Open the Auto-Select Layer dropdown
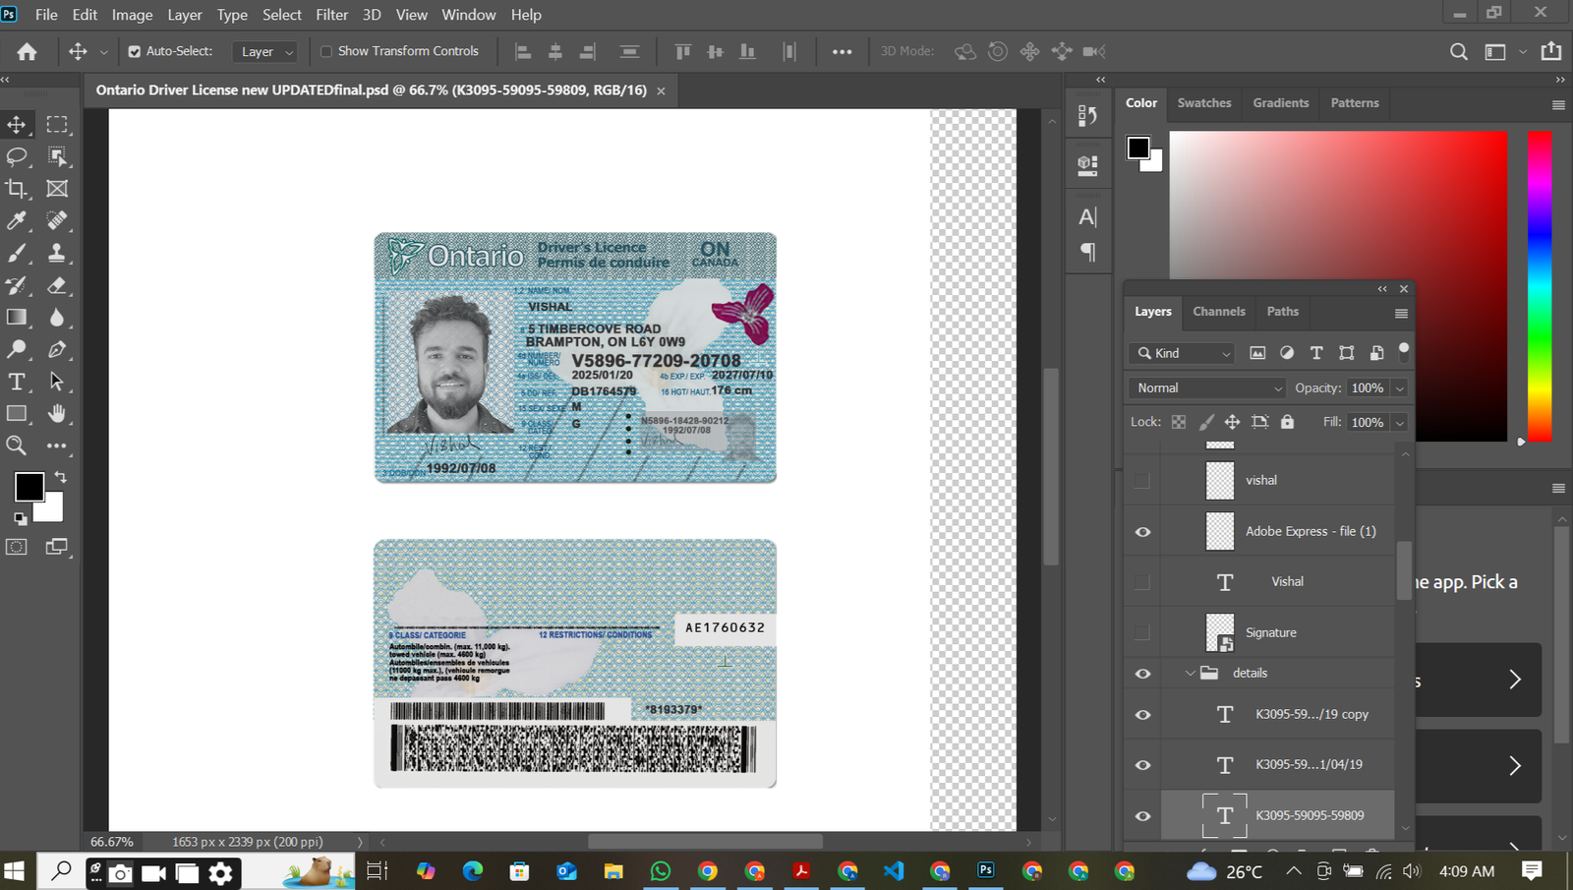1573x890 pixels. [x=265, y=51]
